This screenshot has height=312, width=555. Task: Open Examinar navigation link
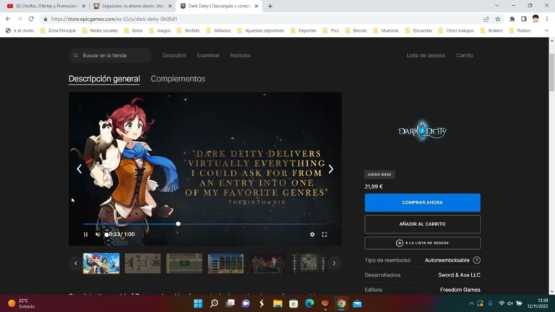[x=208, y=56]
